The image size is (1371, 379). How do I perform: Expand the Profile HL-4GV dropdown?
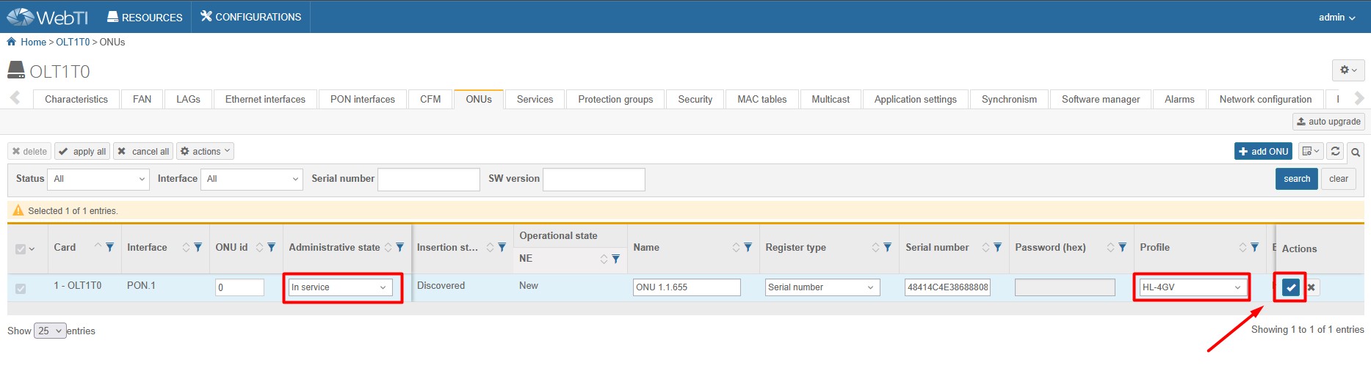(x=1190, y=287)
